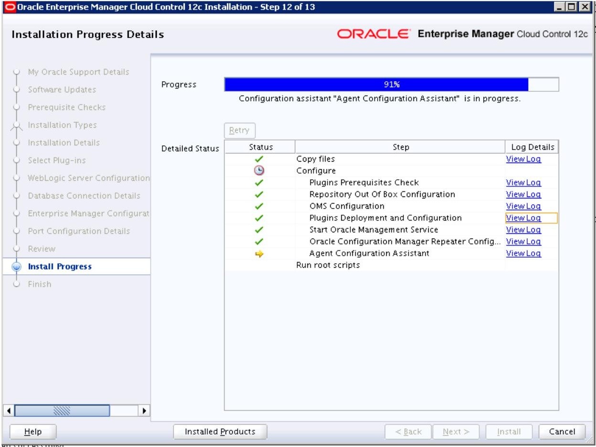Click the green checkmark beside Copy files

(260, 159)
